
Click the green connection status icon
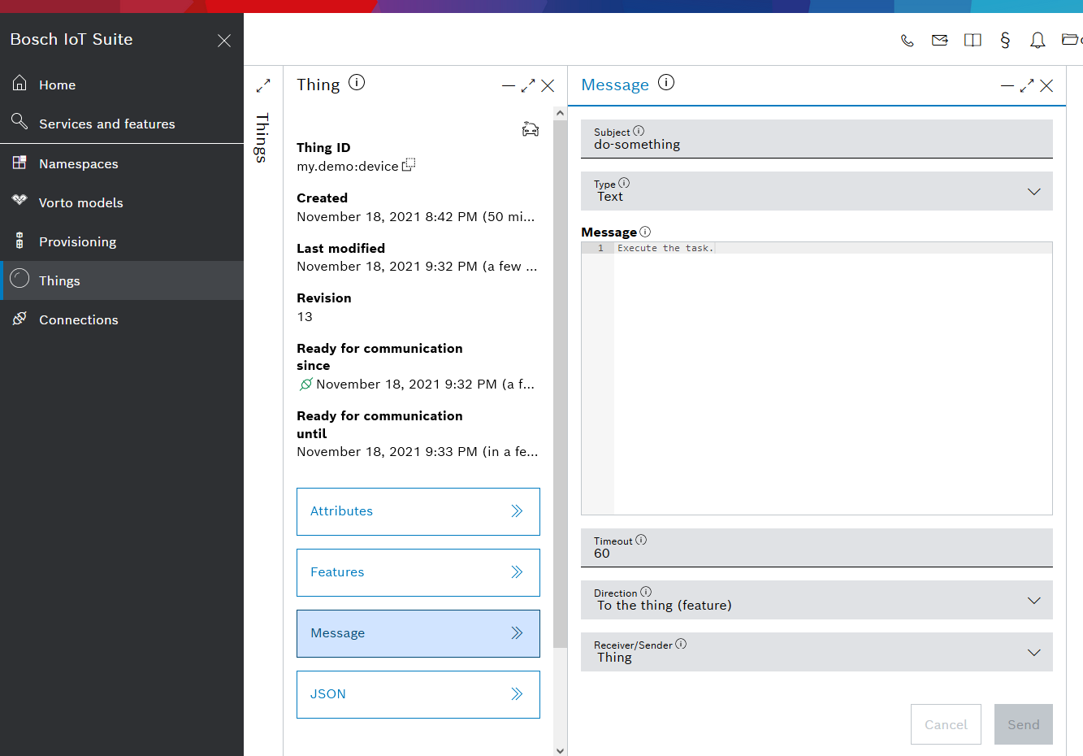click(305, 384)
